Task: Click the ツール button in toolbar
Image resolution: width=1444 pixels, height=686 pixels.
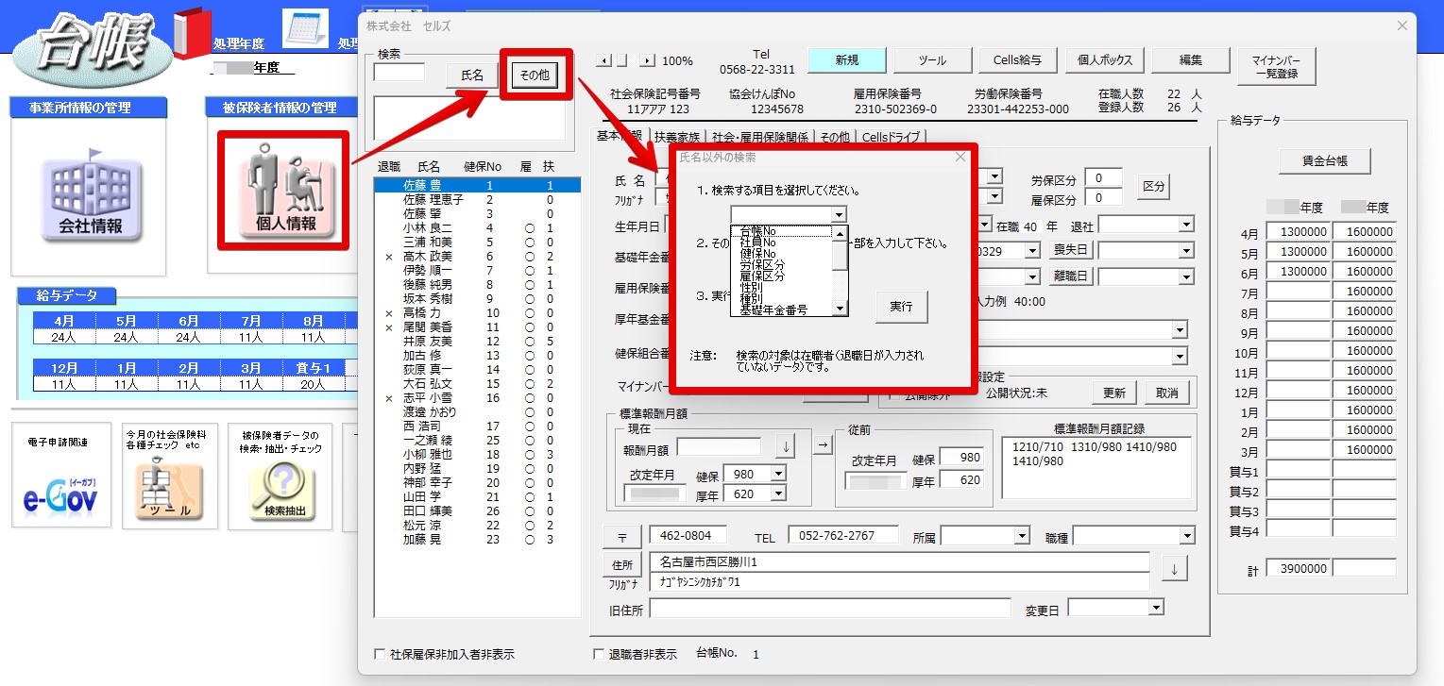Action: coord(932,60)
